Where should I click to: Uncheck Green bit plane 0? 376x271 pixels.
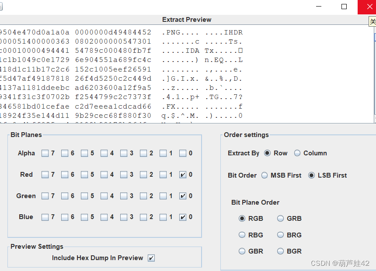tap(182, 196)
